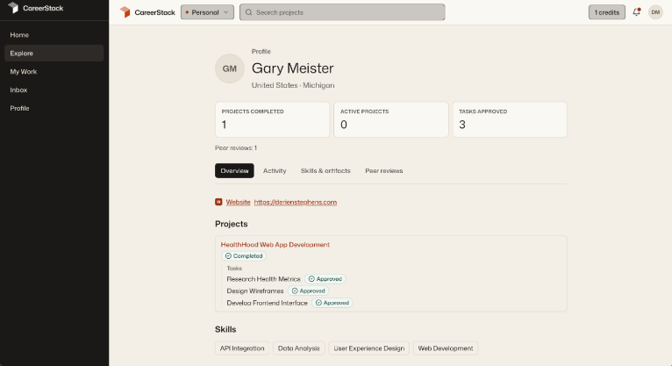Open the DM user avatar menu

coord(655,12)
